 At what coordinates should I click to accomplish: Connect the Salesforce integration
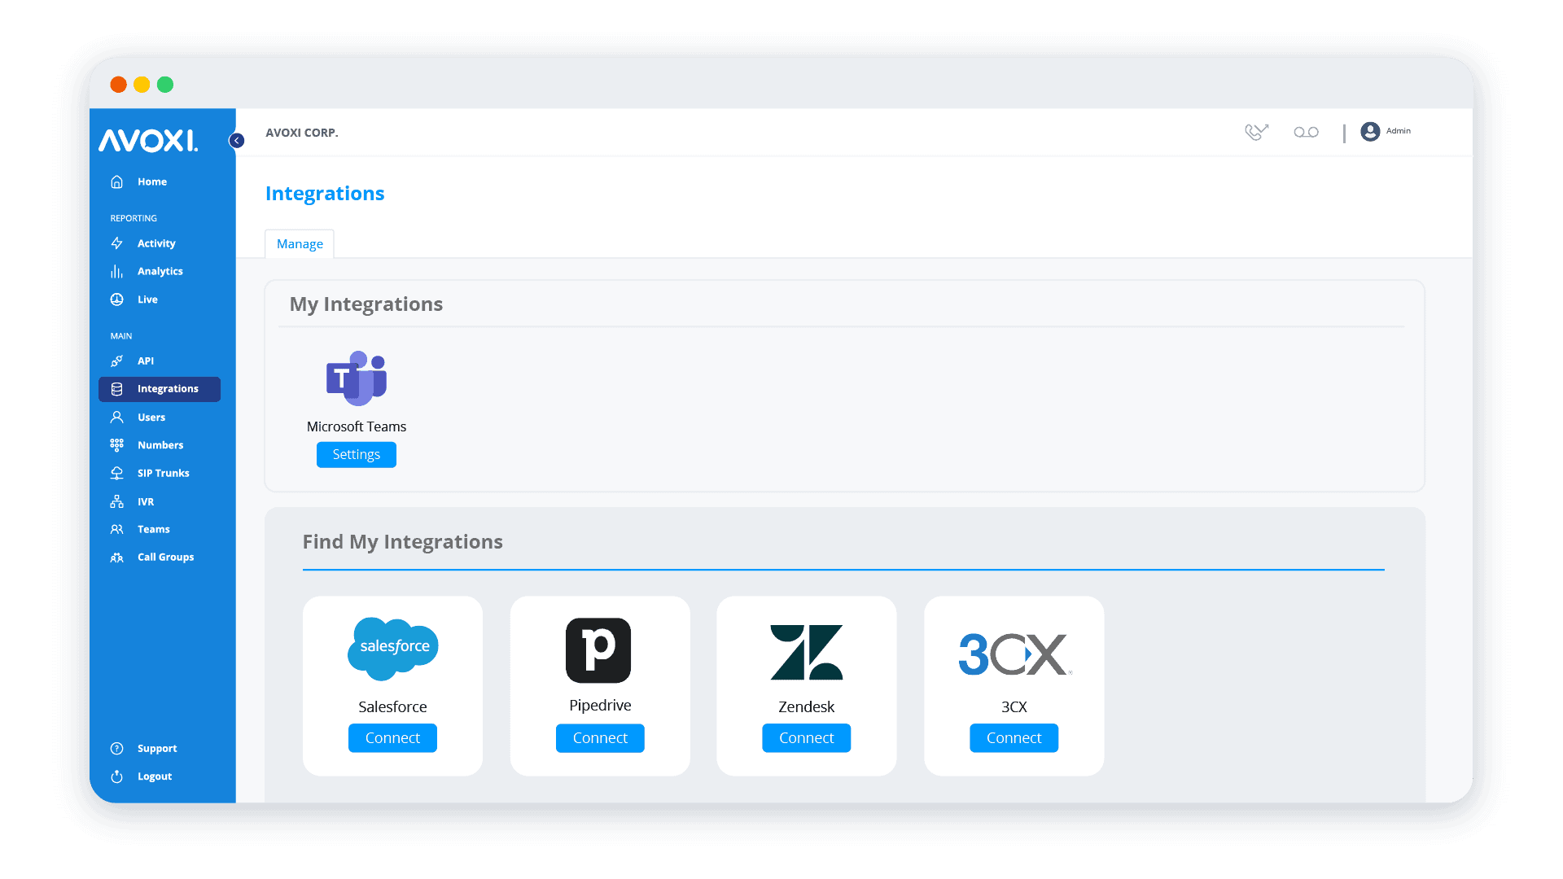pos(392,737)
